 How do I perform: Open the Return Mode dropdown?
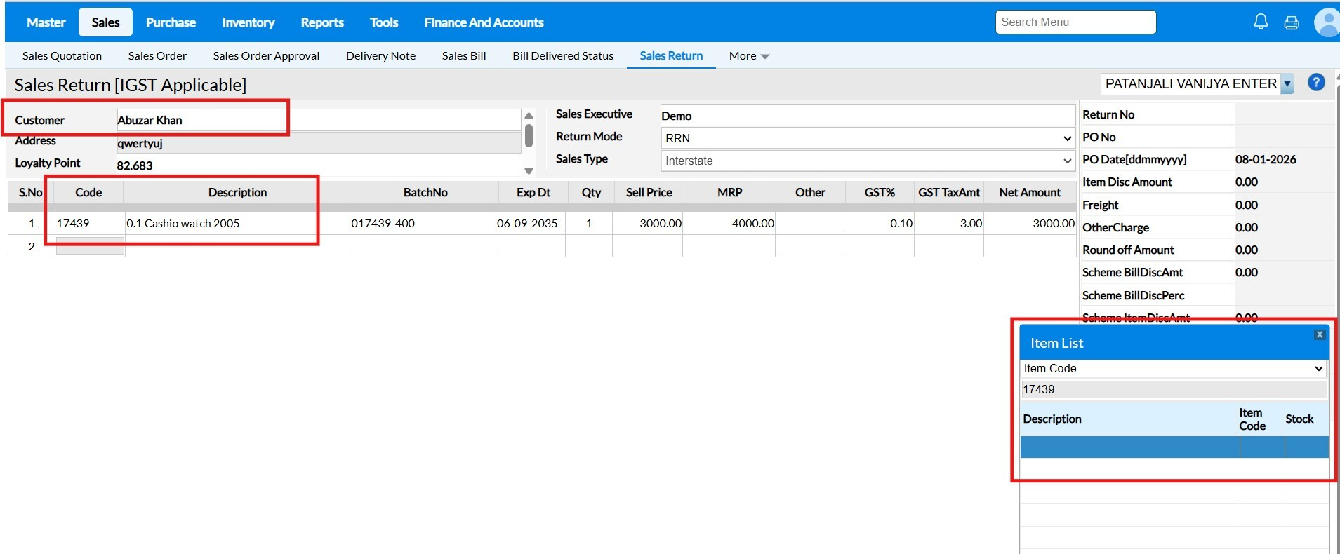click(867, 138)
